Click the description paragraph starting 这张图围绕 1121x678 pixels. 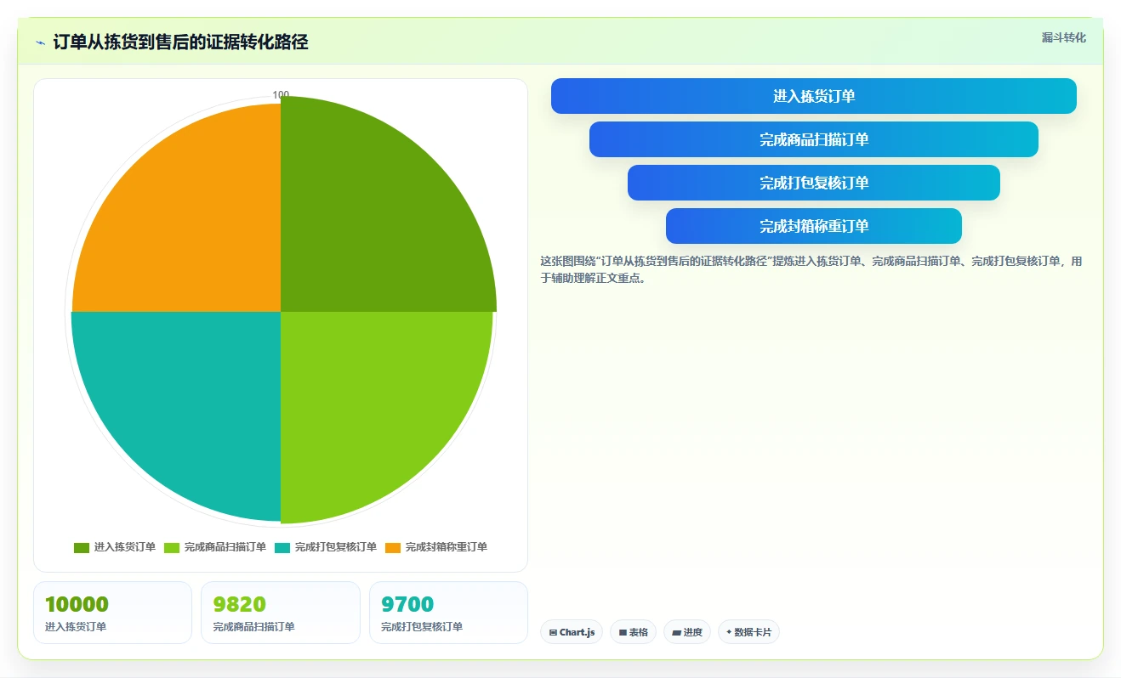pos(811,268)
